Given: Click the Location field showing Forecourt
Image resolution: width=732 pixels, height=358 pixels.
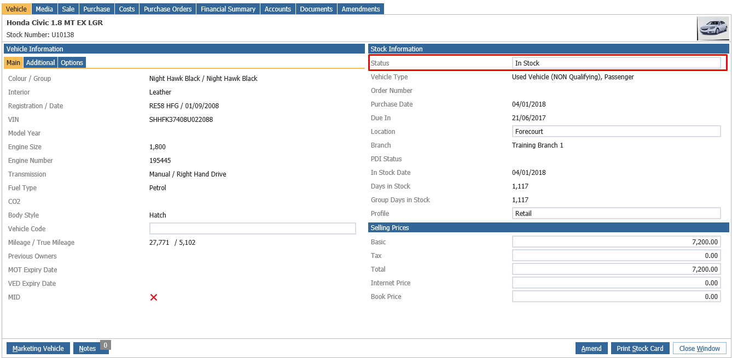Looking at the screenshot, I should pyautogui.click(x=617, y=132).
